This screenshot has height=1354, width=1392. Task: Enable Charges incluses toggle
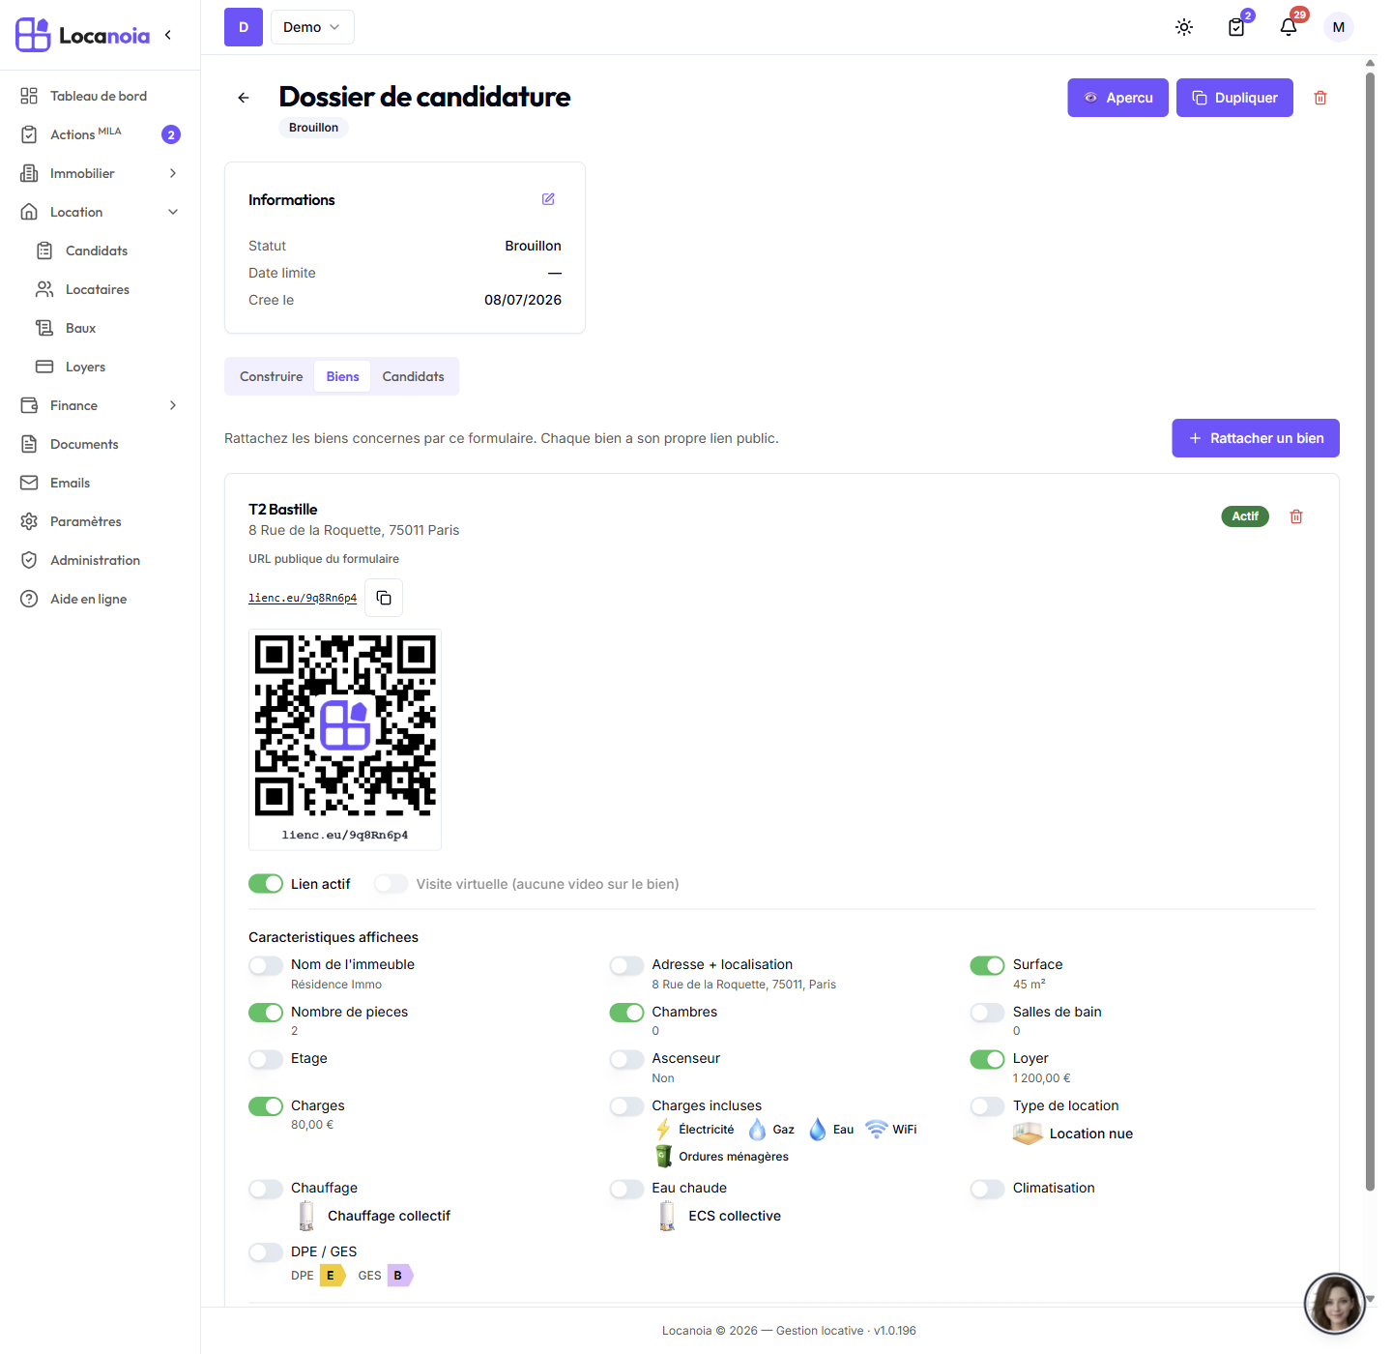[626, 1106]
